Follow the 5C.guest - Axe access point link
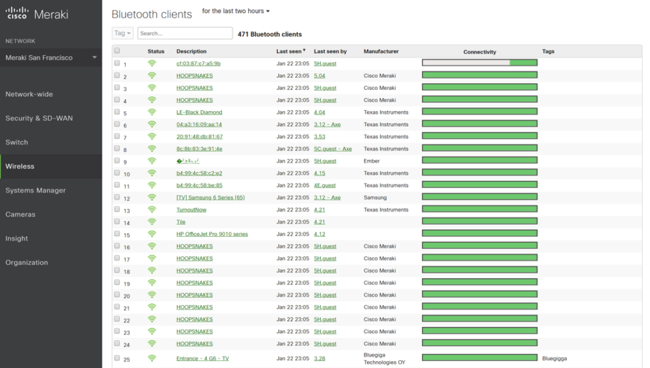The height and width of the screenshot is (368, 650). coord(333,149)
